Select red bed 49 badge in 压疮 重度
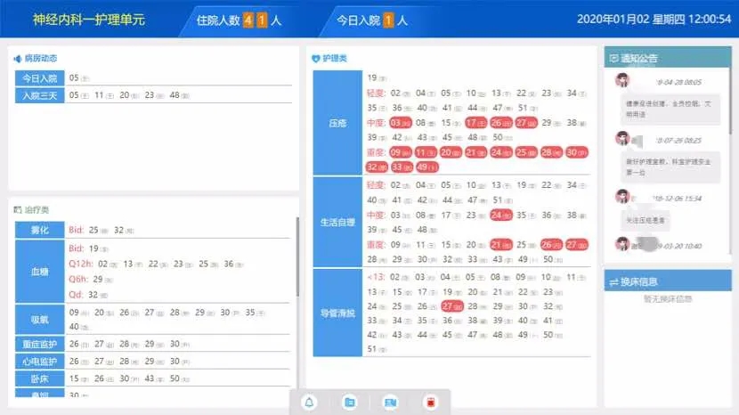The height and width of the screenshot is (415, 739). tap(427, 167)
